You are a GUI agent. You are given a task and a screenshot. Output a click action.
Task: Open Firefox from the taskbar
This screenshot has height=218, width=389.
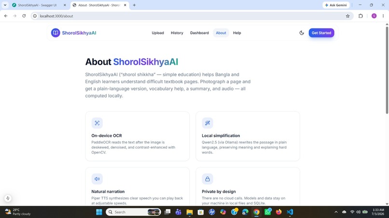click(278, 212)
